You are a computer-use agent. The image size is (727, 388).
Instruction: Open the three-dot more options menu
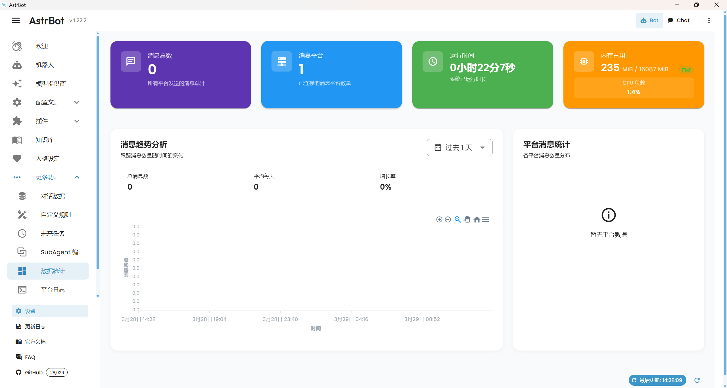(x=709, y=20)
